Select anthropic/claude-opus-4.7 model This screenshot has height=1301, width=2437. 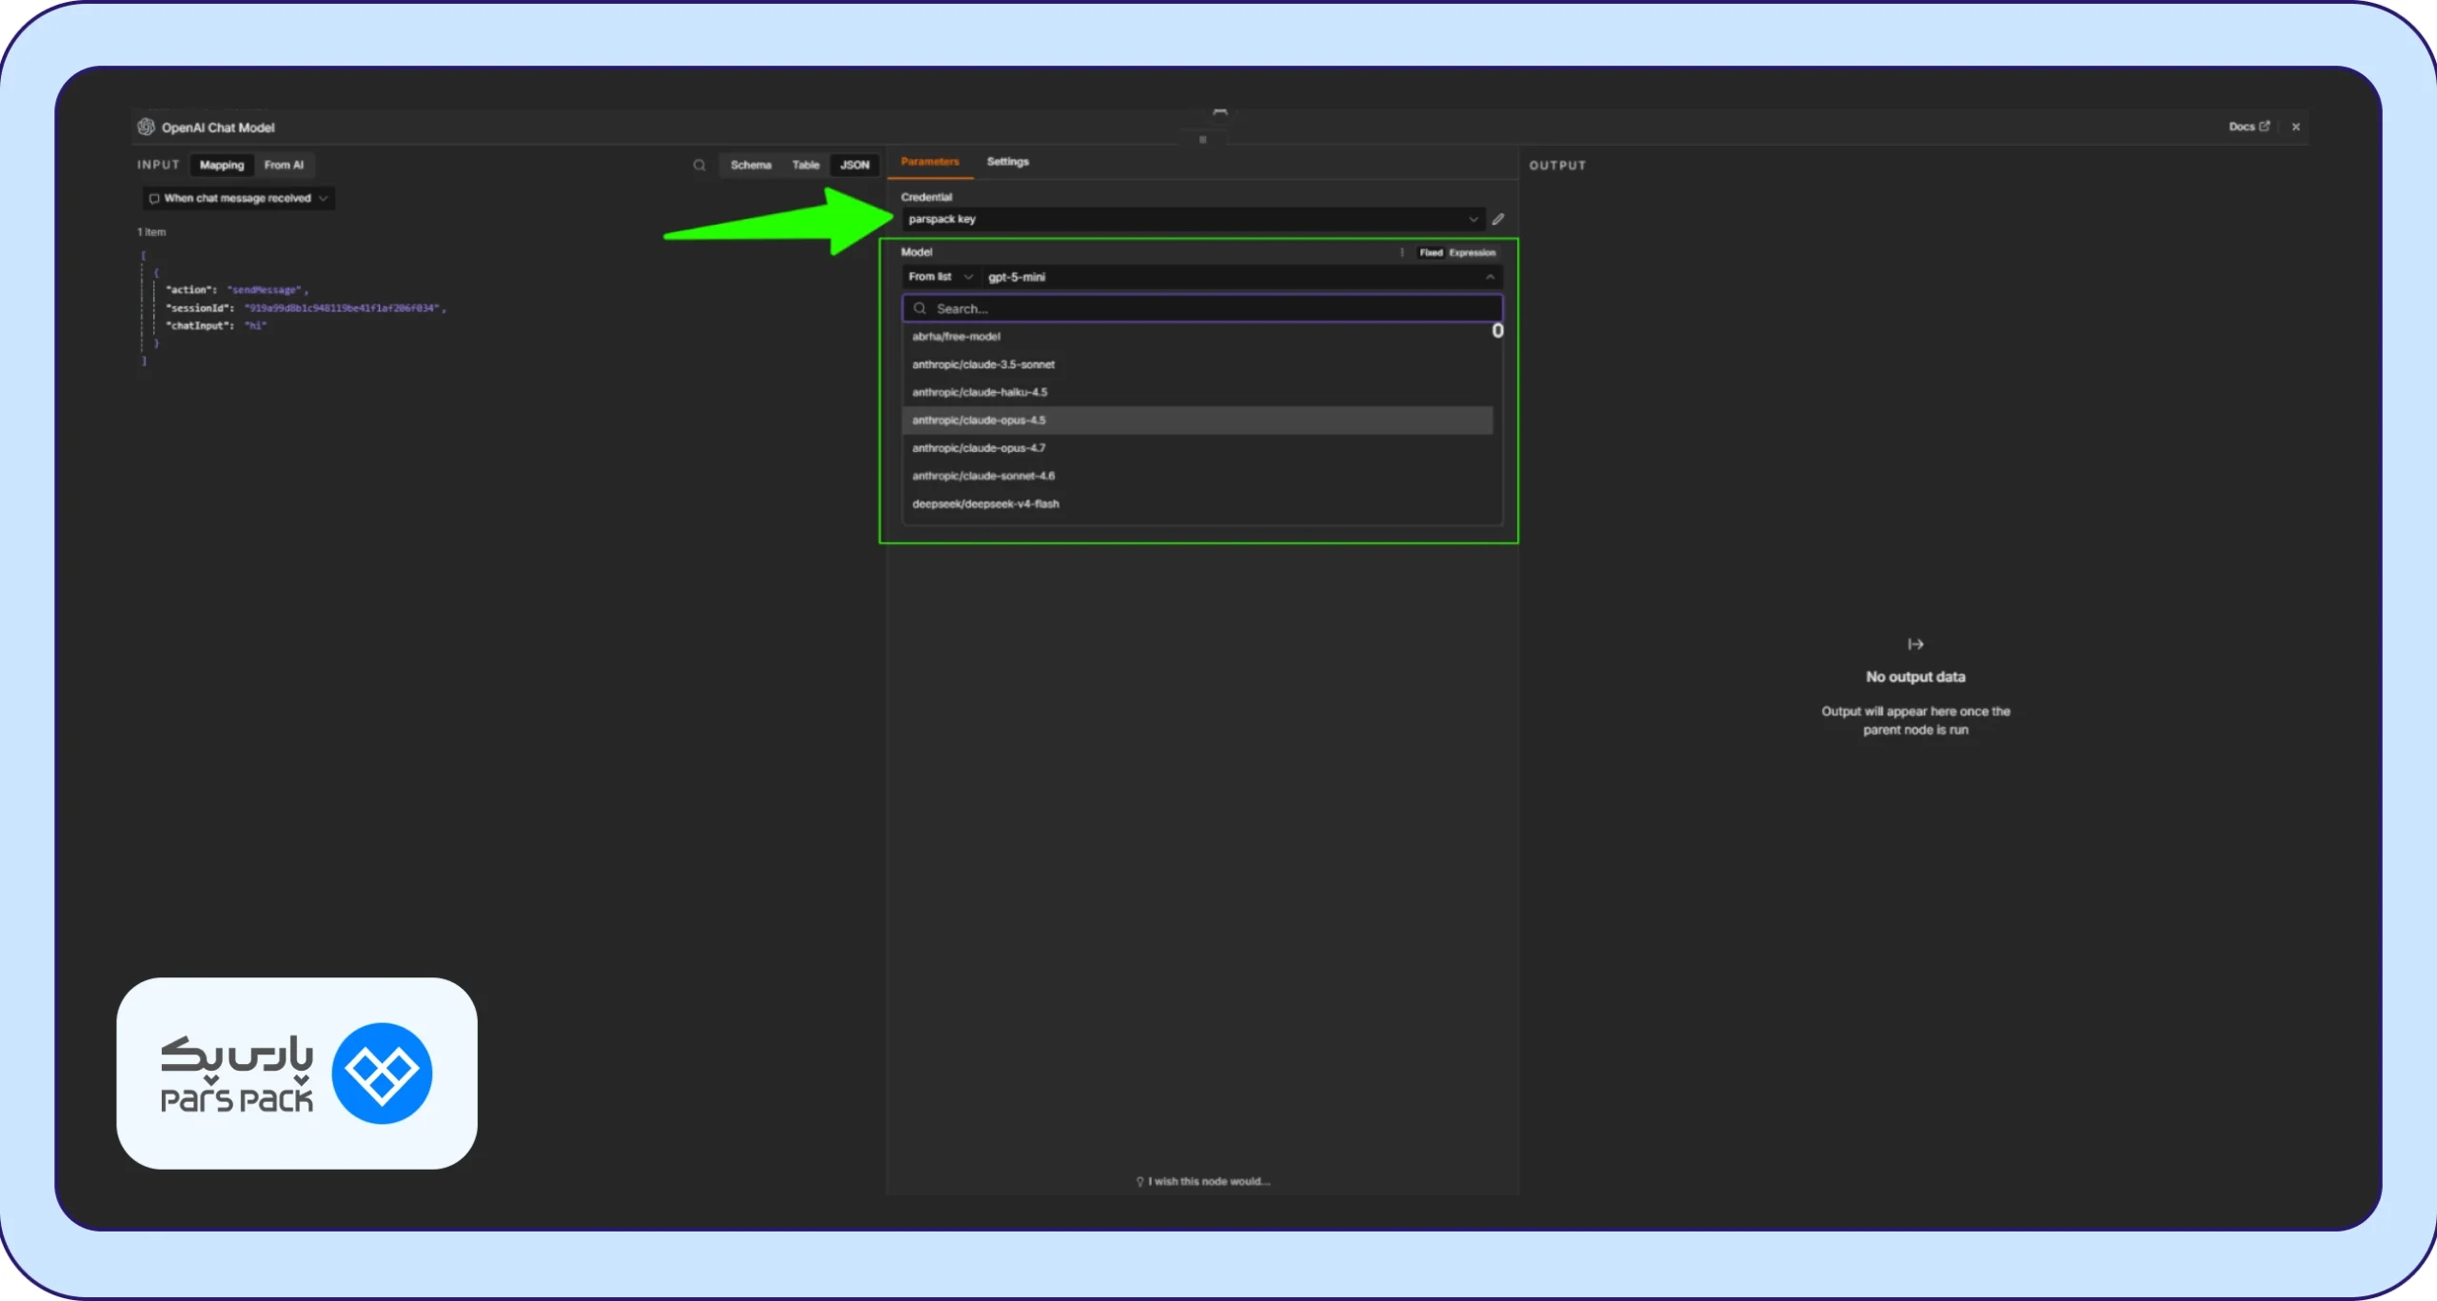1198,448
